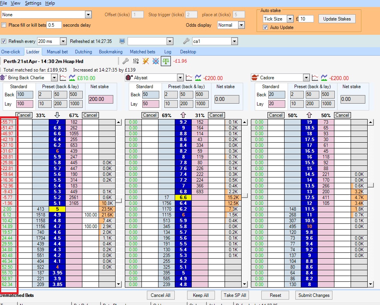380x305 pixels.
Task: Toggle the Place fill or kill bets checkbox
Action: 4,25
